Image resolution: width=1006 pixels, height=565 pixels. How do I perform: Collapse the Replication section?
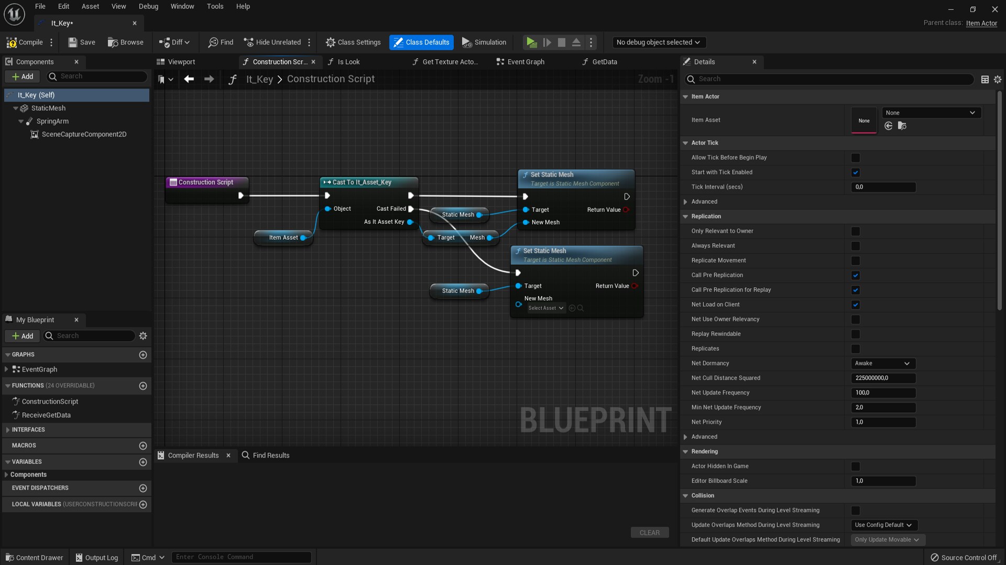(x=686, y=216)
